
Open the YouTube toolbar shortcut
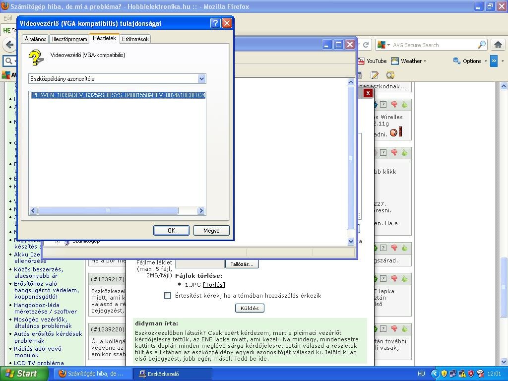372,61
